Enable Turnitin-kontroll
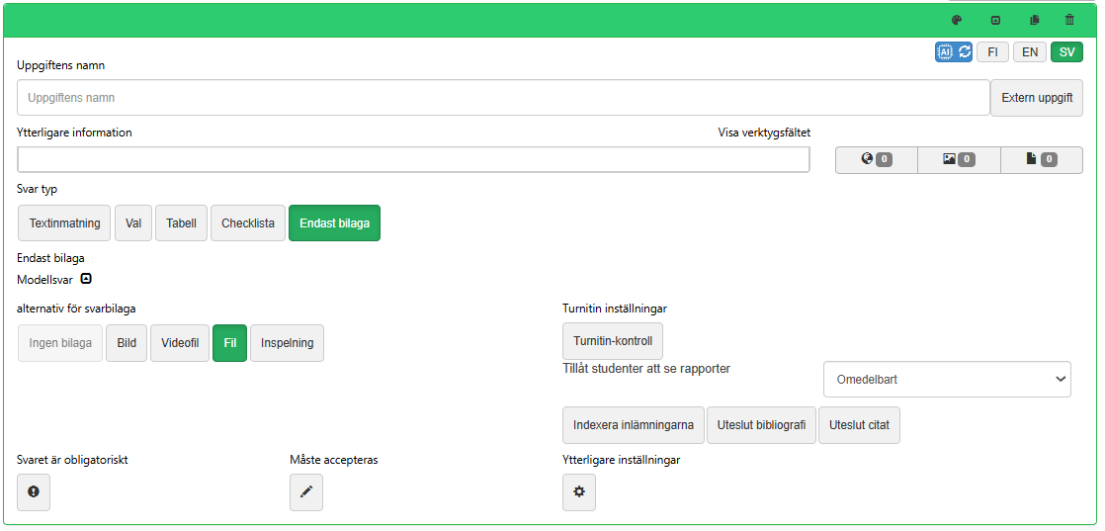This screenshot has width=1105, height=531. 613,341
